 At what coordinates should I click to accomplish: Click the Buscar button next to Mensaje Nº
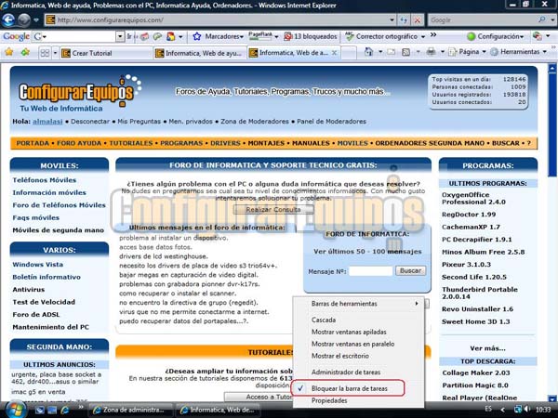coord(410,270)
